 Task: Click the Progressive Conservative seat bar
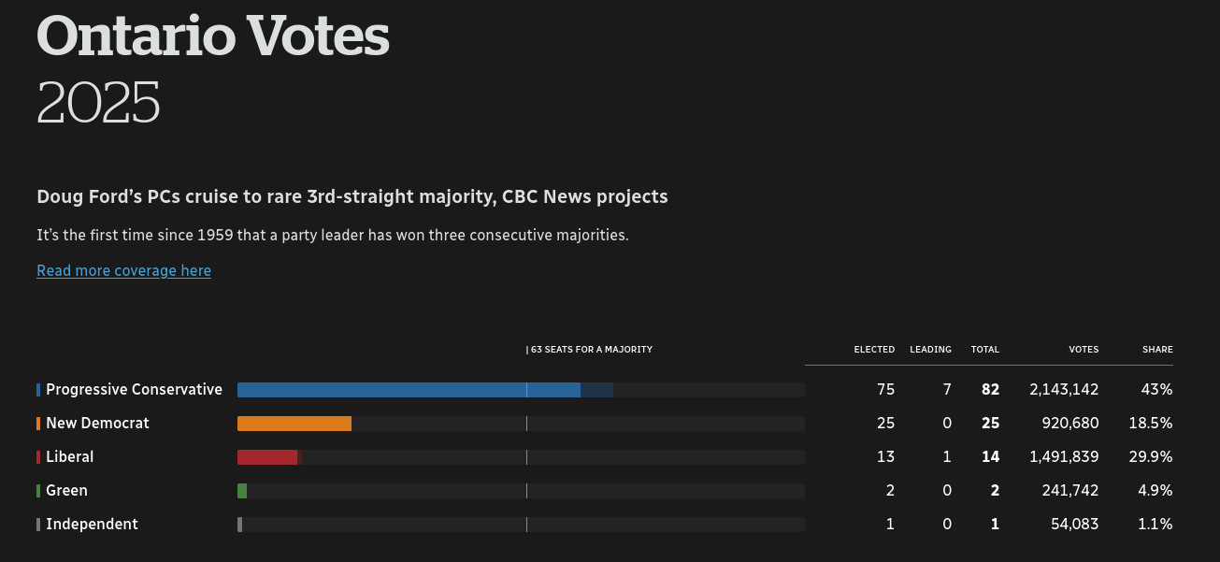409,390
